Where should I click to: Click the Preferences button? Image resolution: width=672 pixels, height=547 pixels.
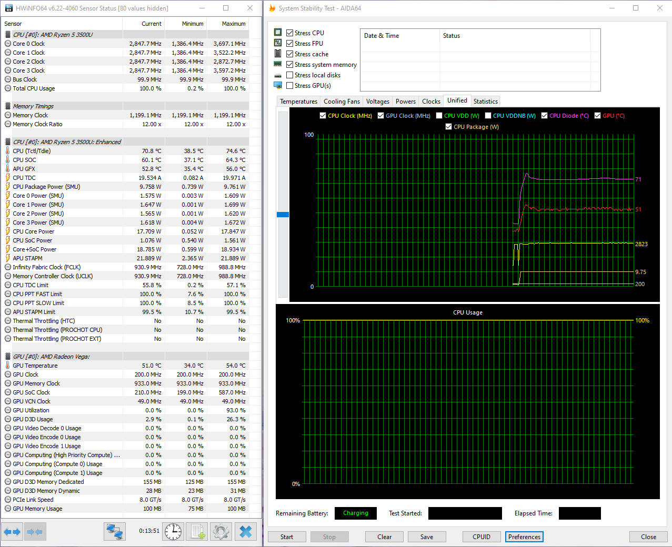(x=524, y=537)
